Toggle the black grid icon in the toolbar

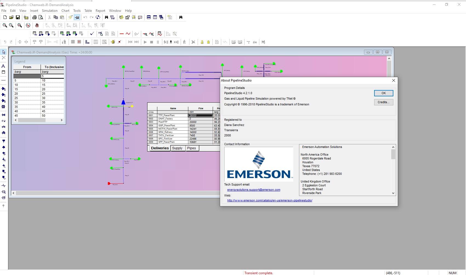73,42
